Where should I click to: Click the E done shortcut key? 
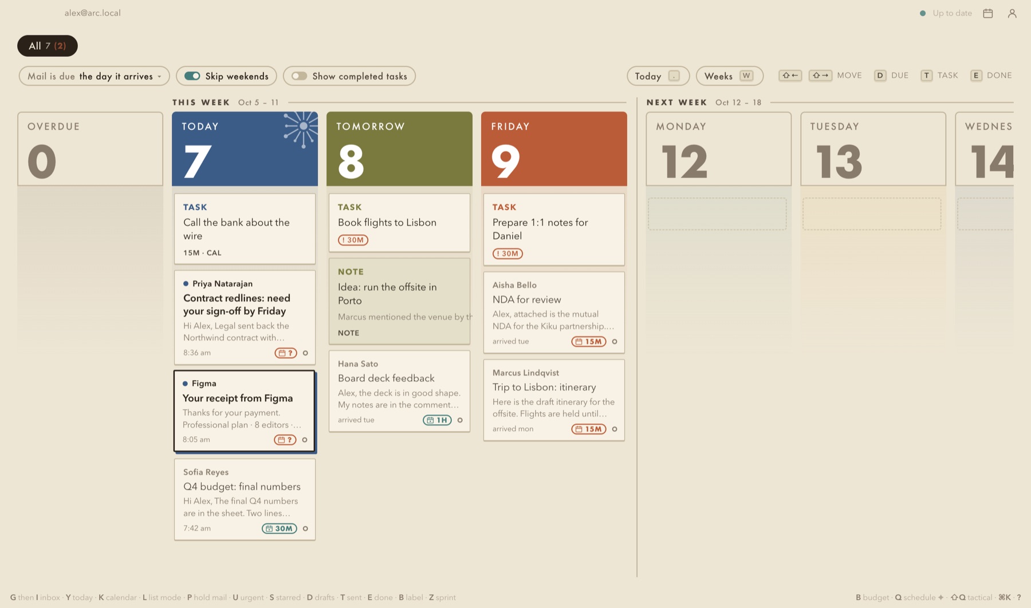(976, 76)
